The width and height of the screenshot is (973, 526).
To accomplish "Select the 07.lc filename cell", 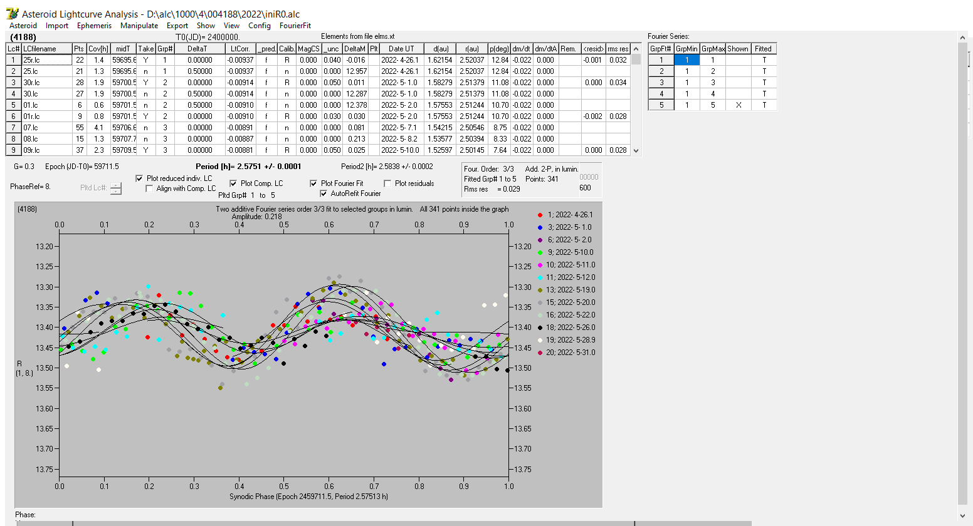I will point(47,128).
